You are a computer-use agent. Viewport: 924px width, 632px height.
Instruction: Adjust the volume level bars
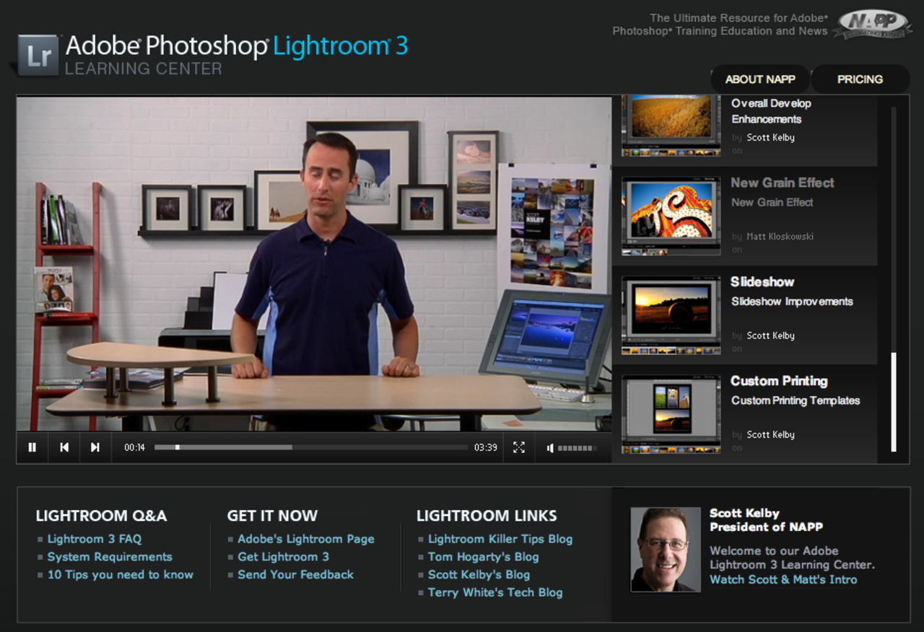coord(577,448)
